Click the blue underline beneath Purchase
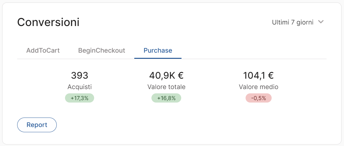Screen dimensions: 344x146 158,58
